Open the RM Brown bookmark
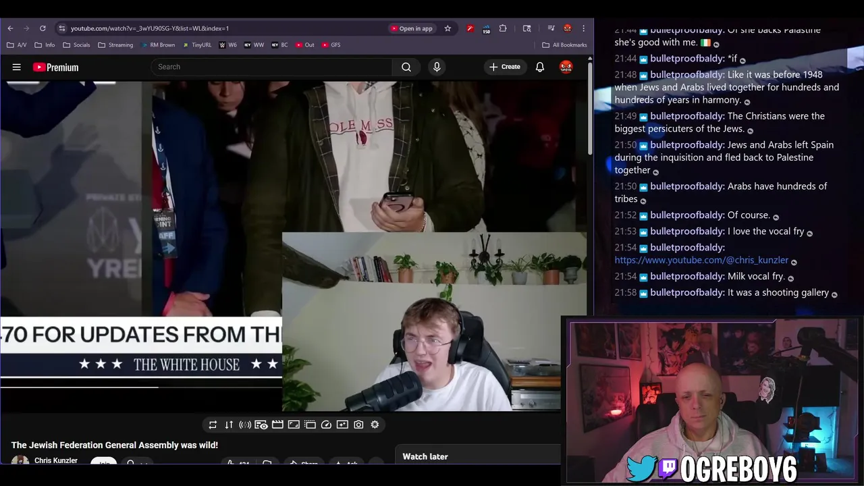Screen dimensions: 864x486 (x=158, y=45)
